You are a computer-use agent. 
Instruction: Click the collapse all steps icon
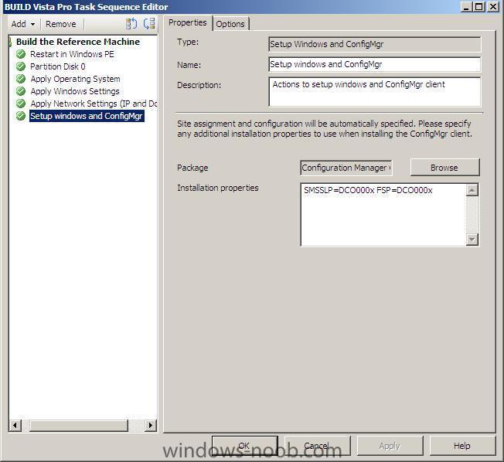(149, 24)
